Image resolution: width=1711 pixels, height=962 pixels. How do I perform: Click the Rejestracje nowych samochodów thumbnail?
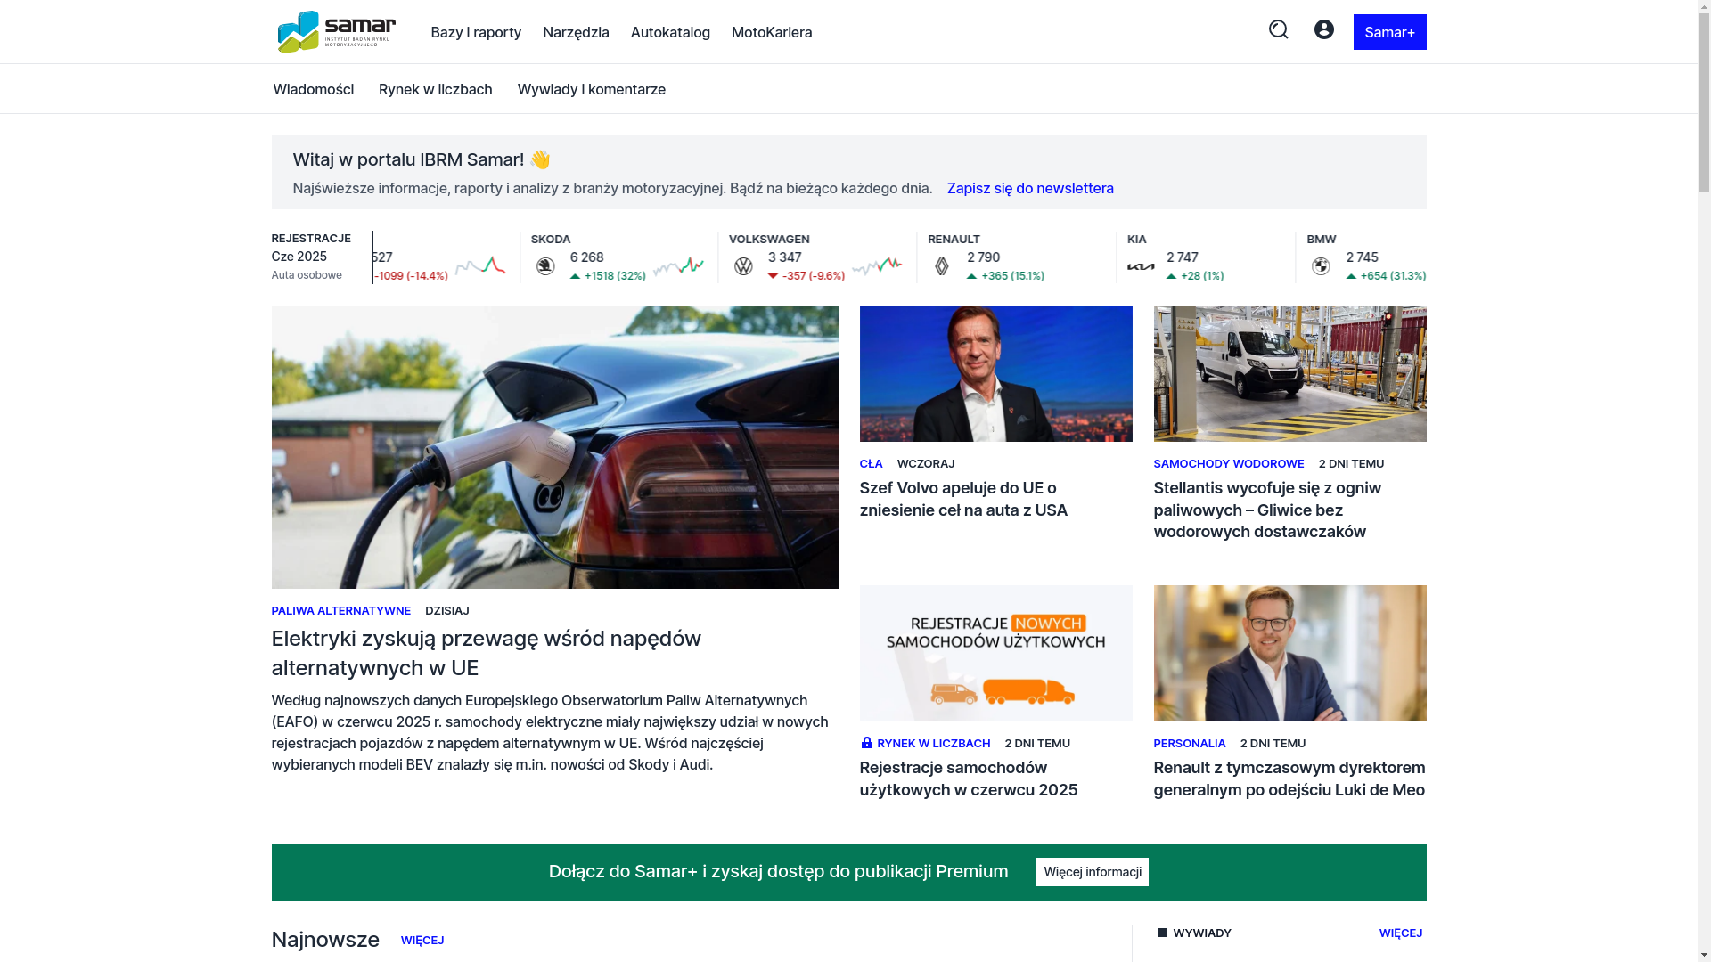coord(995,653)
